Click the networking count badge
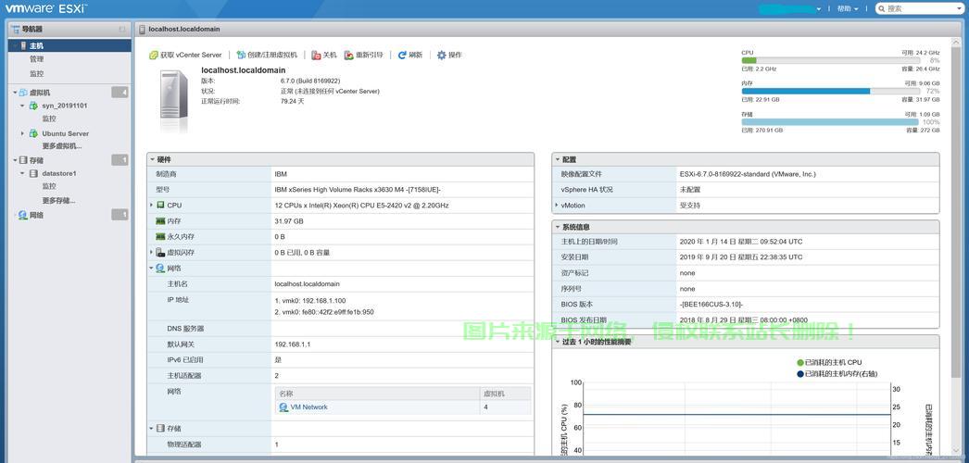The width and height of the screenshot is (969, 463). (x=120, y=215)
